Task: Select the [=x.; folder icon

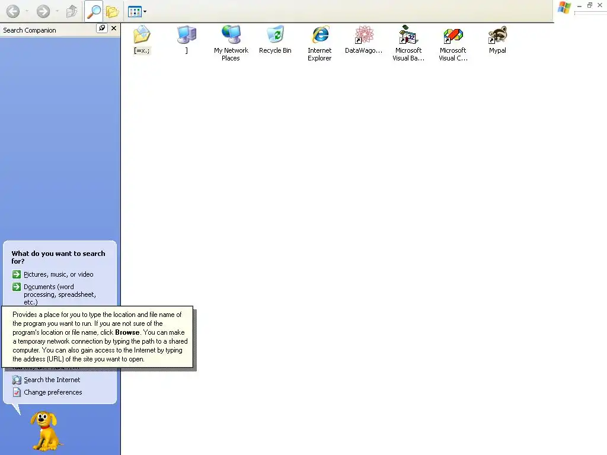Action: [142, 40]
